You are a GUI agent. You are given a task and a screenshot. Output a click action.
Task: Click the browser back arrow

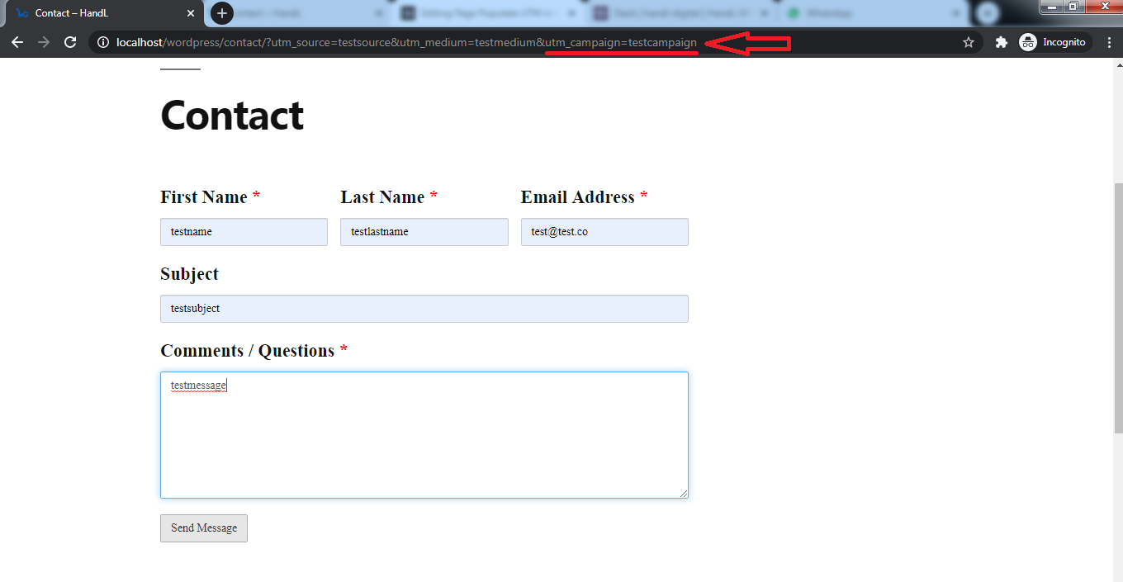[x=17, y=42]
